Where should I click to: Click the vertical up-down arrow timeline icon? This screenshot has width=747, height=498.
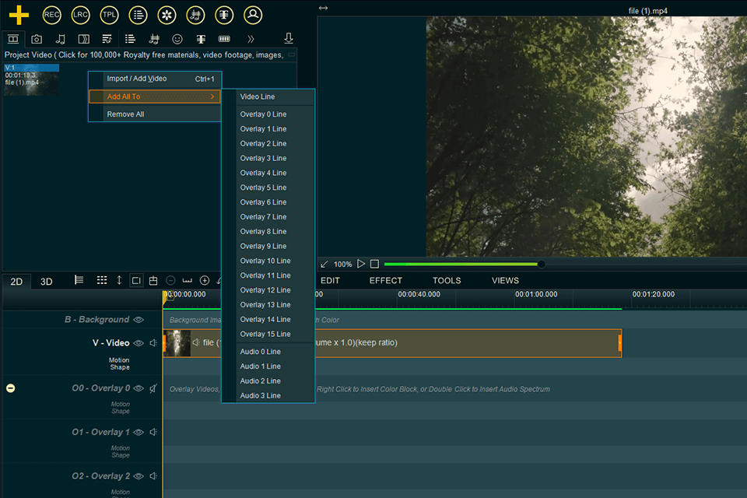[119, 280]
